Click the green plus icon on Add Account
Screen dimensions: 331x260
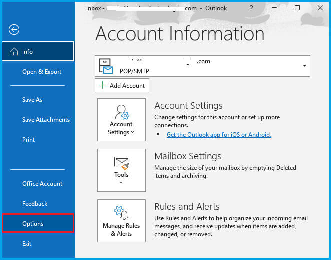tap(102, 85)
